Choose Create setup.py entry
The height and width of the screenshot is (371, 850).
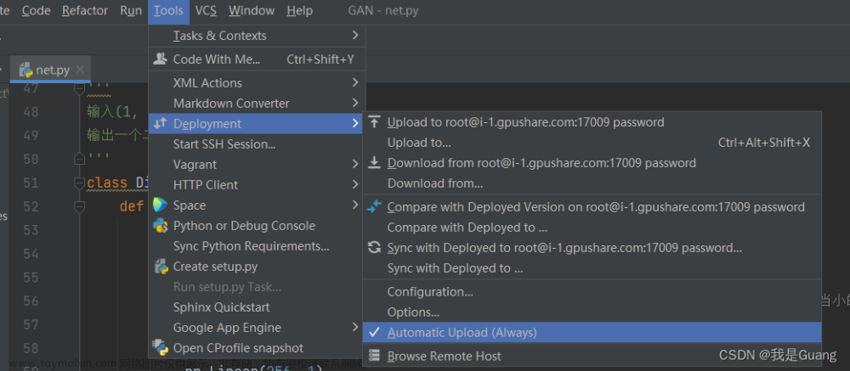point(257,267)
